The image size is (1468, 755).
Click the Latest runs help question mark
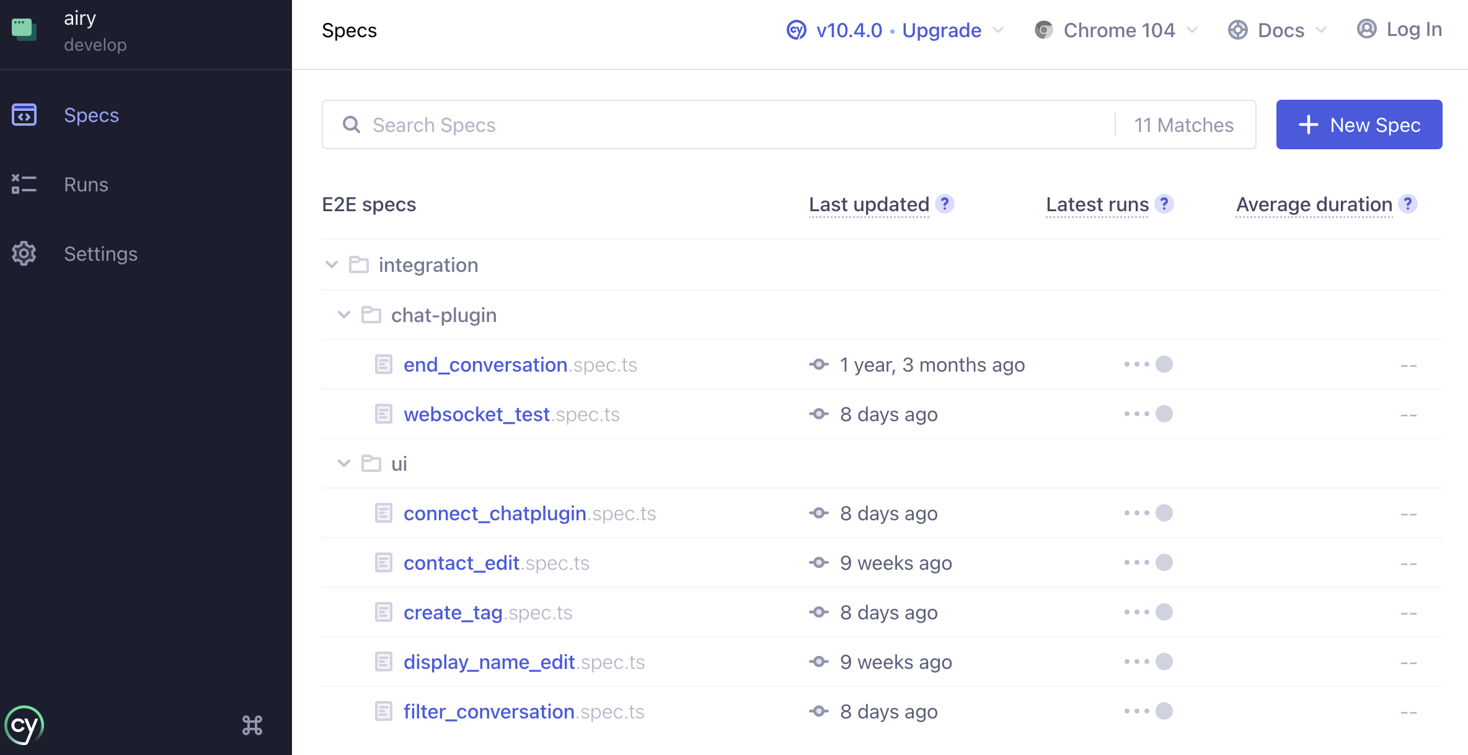click(1164, 204)
